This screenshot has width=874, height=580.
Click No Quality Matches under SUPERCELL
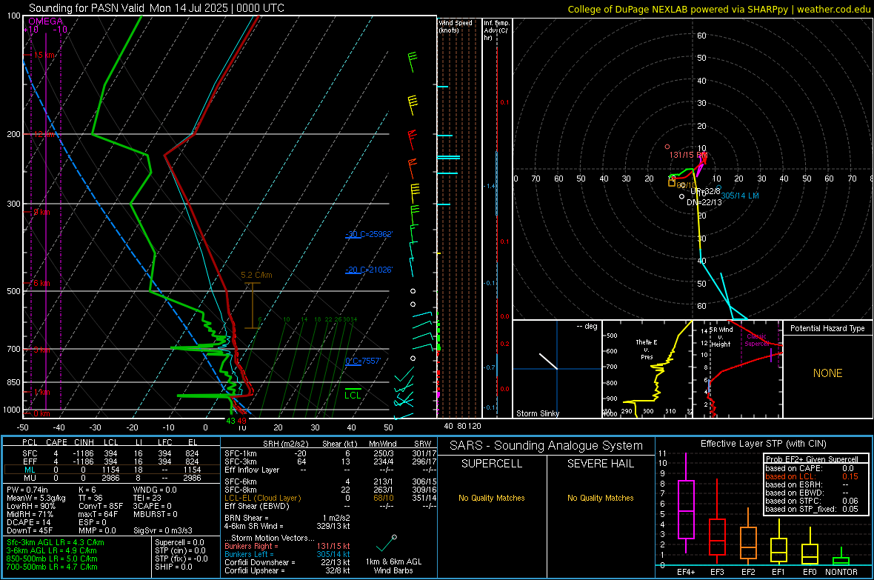[x=492, y=498]
